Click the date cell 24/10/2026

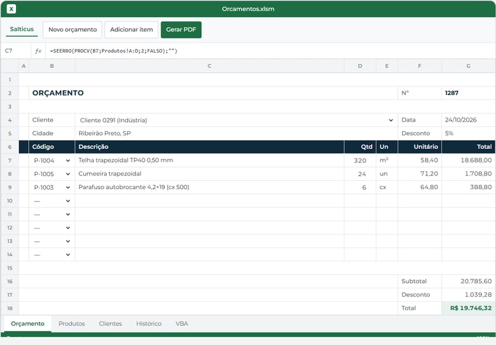(x=468, y=120)
